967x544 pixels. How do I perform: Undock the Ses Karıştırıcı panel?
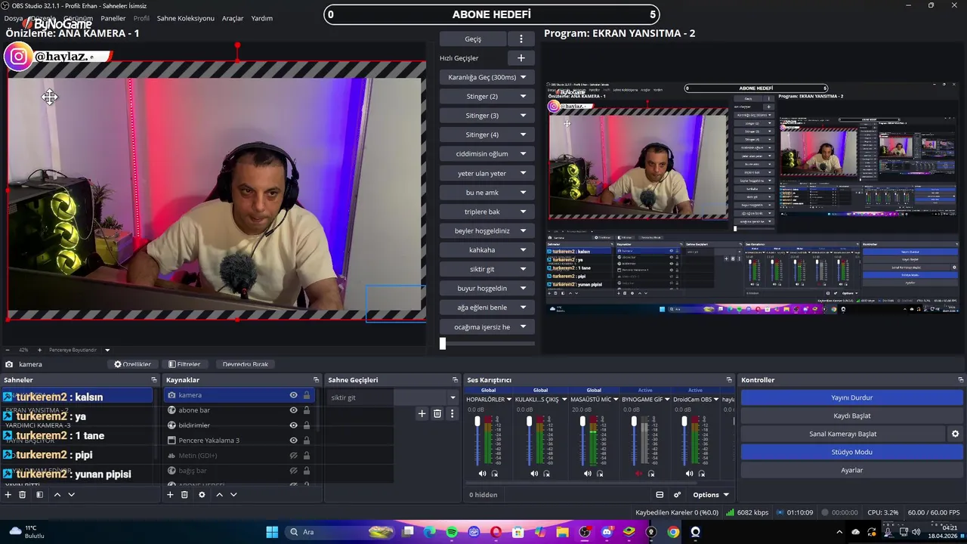pyautogui.click(x=729, y=379)
